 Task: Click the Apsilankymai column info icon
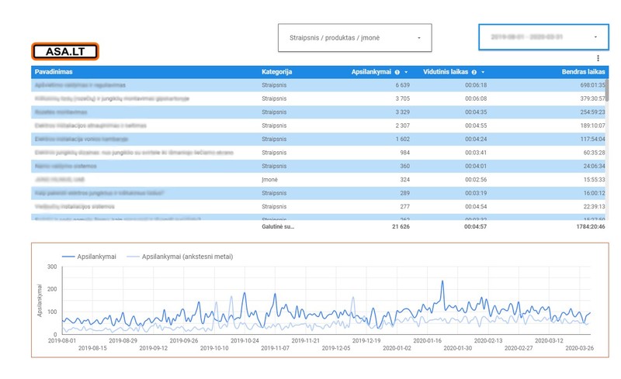(397, 72)
